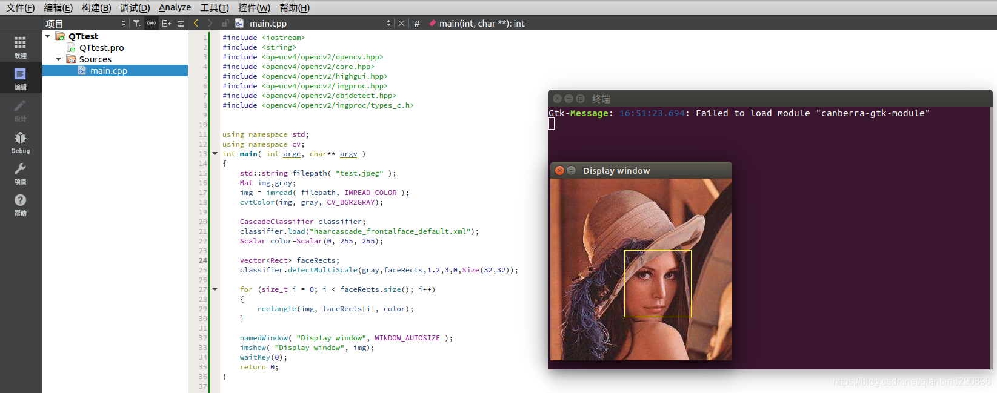Close the Display window
The image size is (997, 393).
[560, 171]
